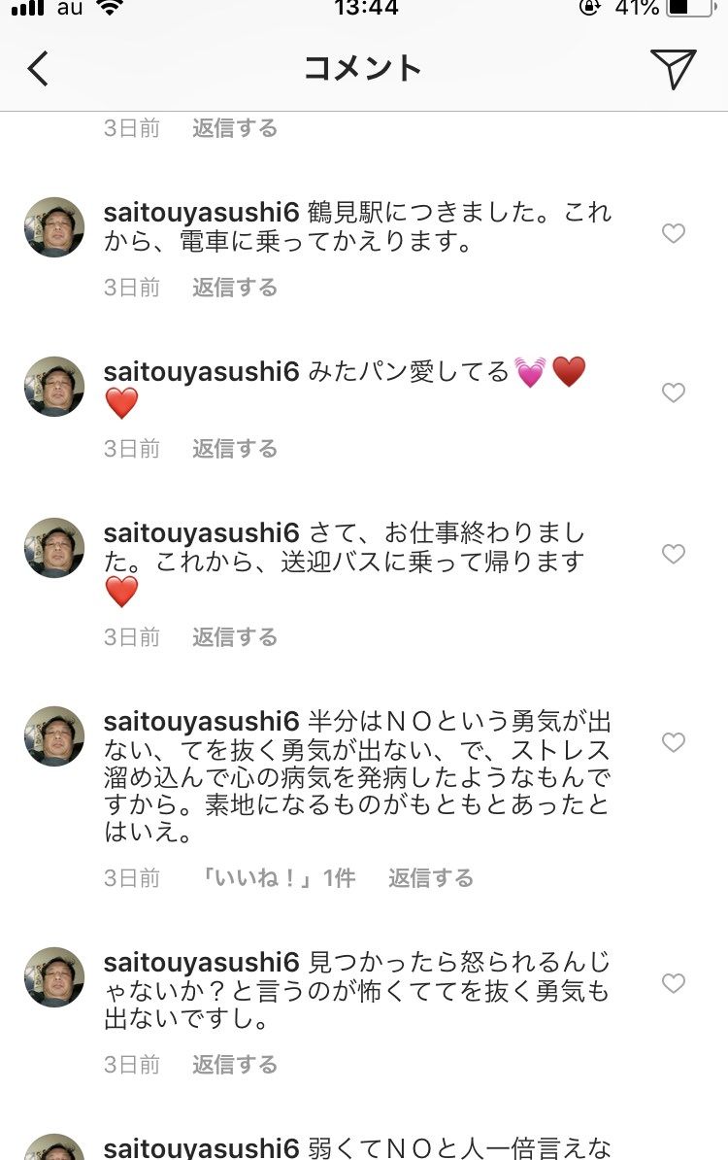Open avatar beside the 見つかったら comment
728x1160 pixels.
54,977
